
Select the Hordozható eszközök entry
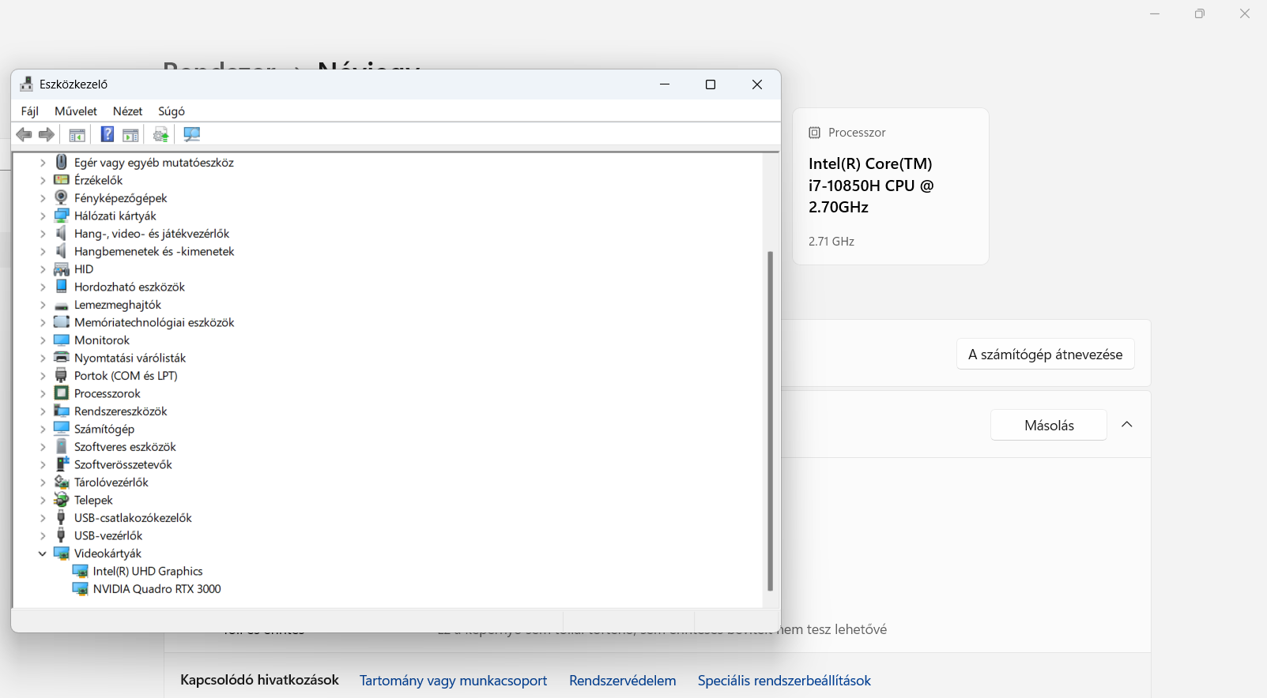(x=130, y=287)
